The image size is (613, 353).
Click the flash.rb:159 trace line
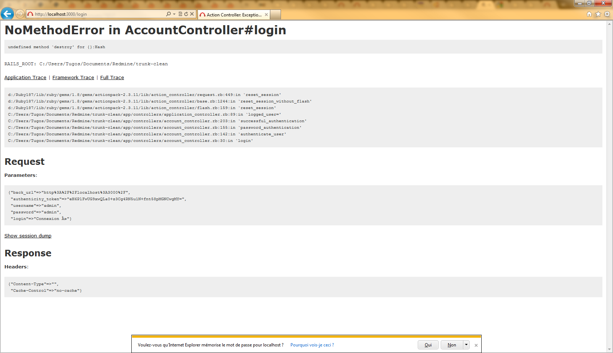tap(142, 108)
